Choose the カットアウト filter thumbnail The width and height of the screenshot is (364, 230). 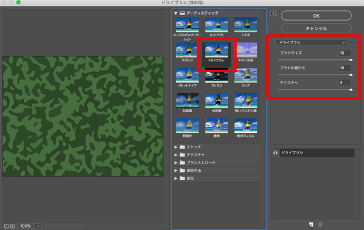coord(217,25)
